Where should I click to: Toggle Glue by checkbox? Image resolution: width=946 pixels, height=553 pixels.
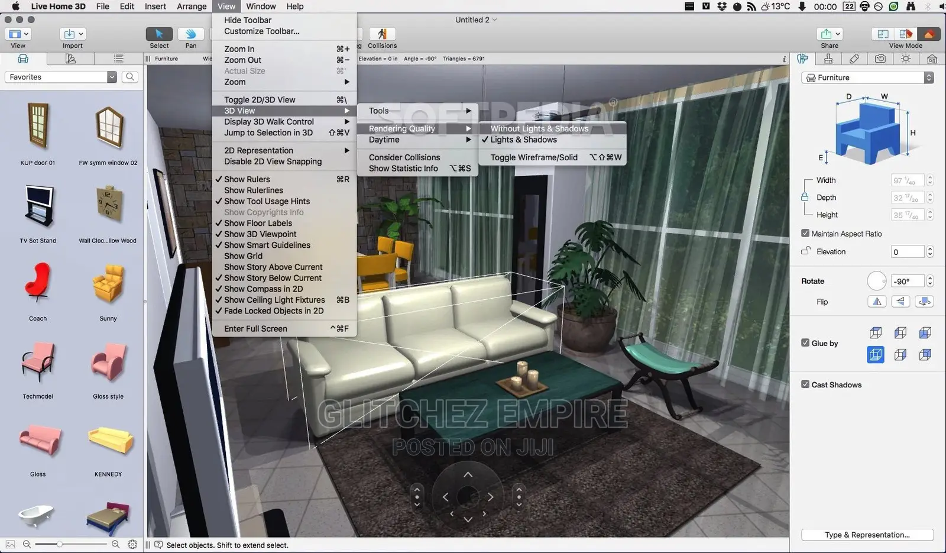point(805,342)
